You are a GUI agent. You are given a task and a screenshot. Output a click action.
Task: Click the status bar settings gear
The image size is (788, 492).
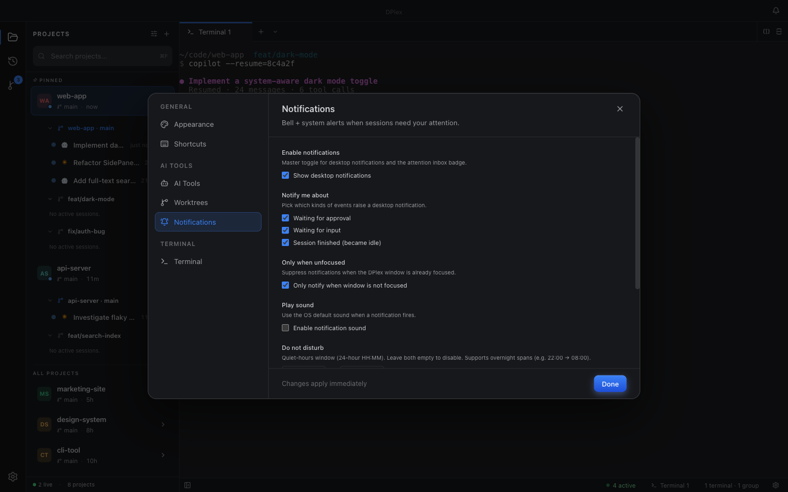point(775,485)
